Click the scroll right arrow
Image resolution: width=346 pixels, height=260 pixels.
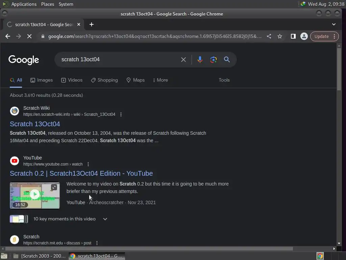(334, 249)
